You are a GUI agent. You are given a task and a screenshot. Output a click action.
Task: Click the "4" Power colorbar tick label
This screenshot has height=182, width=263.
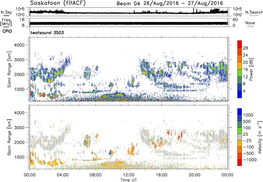tap(244, 91)
